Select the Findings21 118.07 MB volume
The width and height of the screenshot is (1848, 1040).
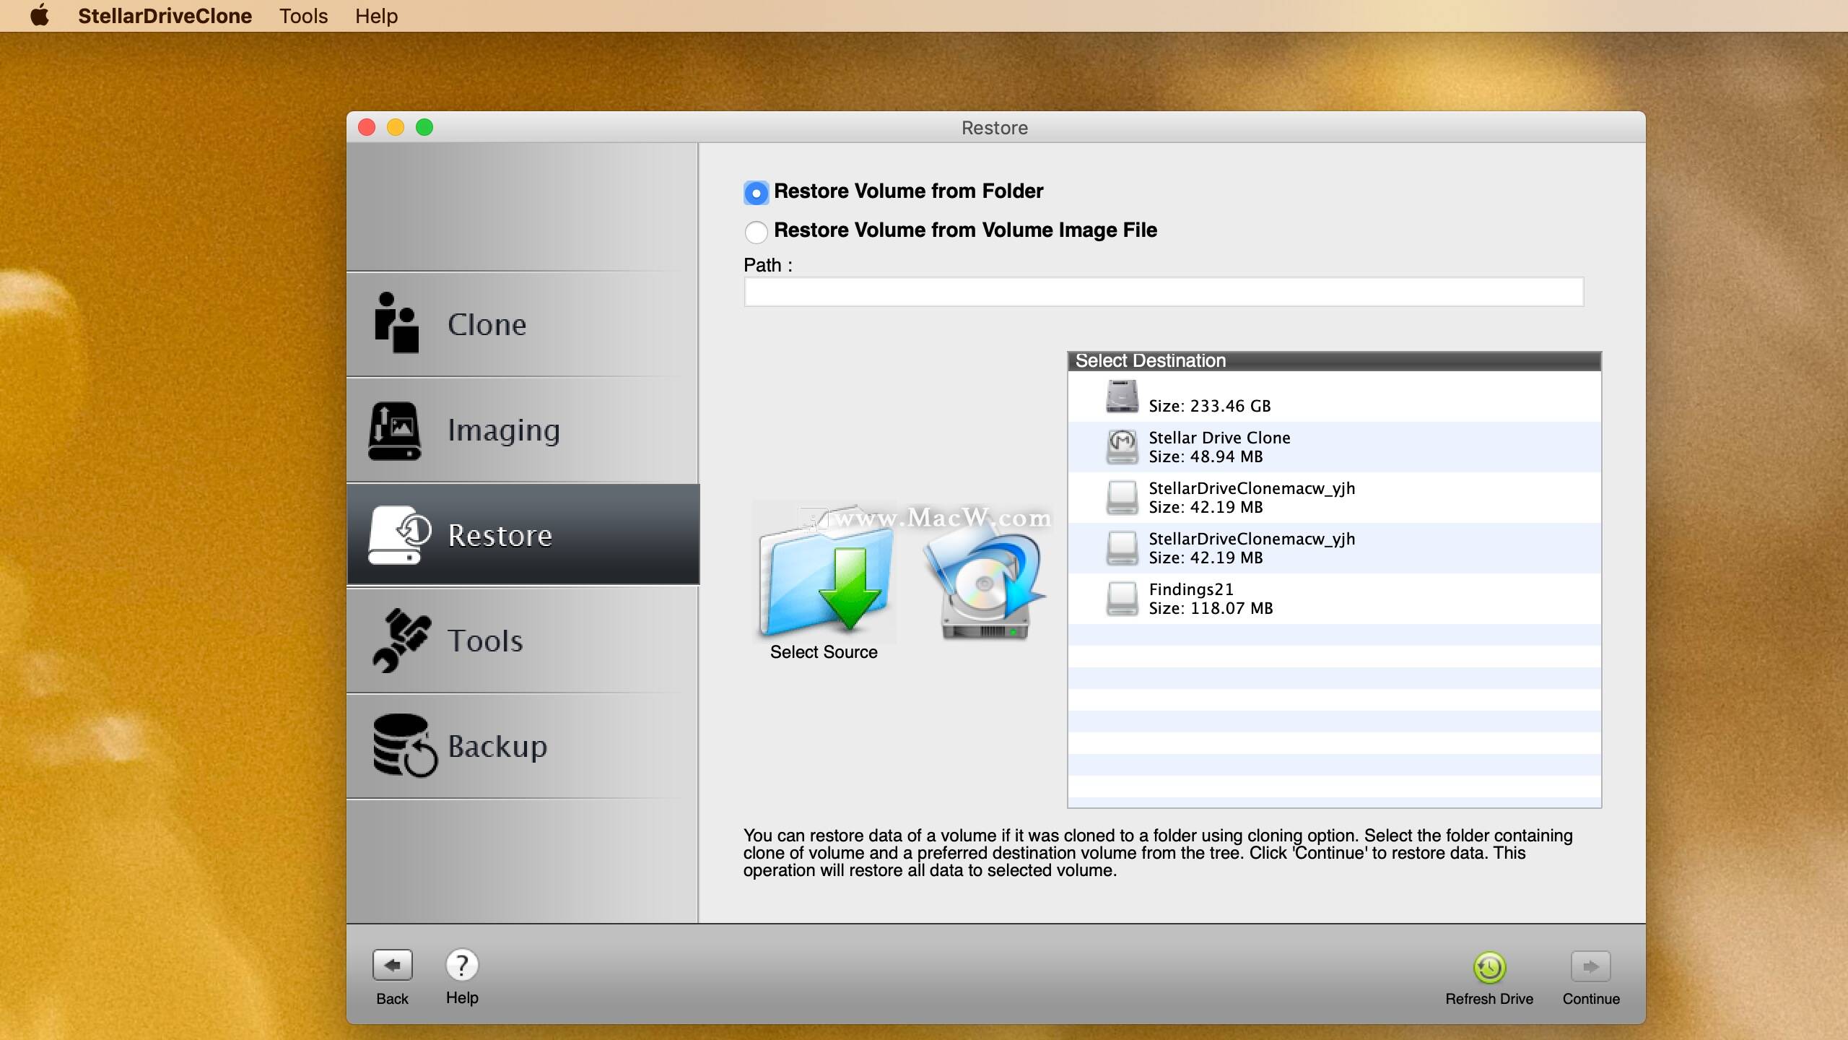[x=1334, y=599]
